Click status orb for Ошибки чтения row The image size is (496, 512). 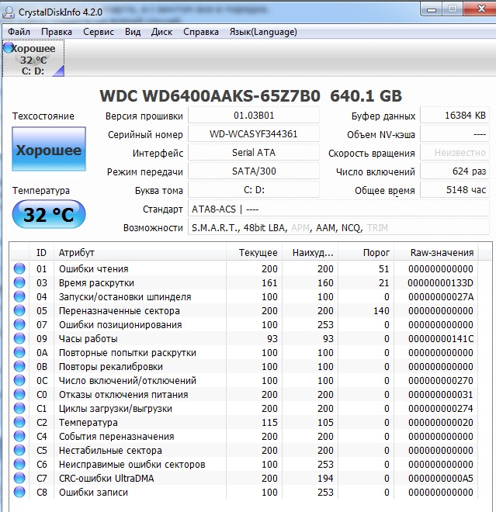point(19,269)
